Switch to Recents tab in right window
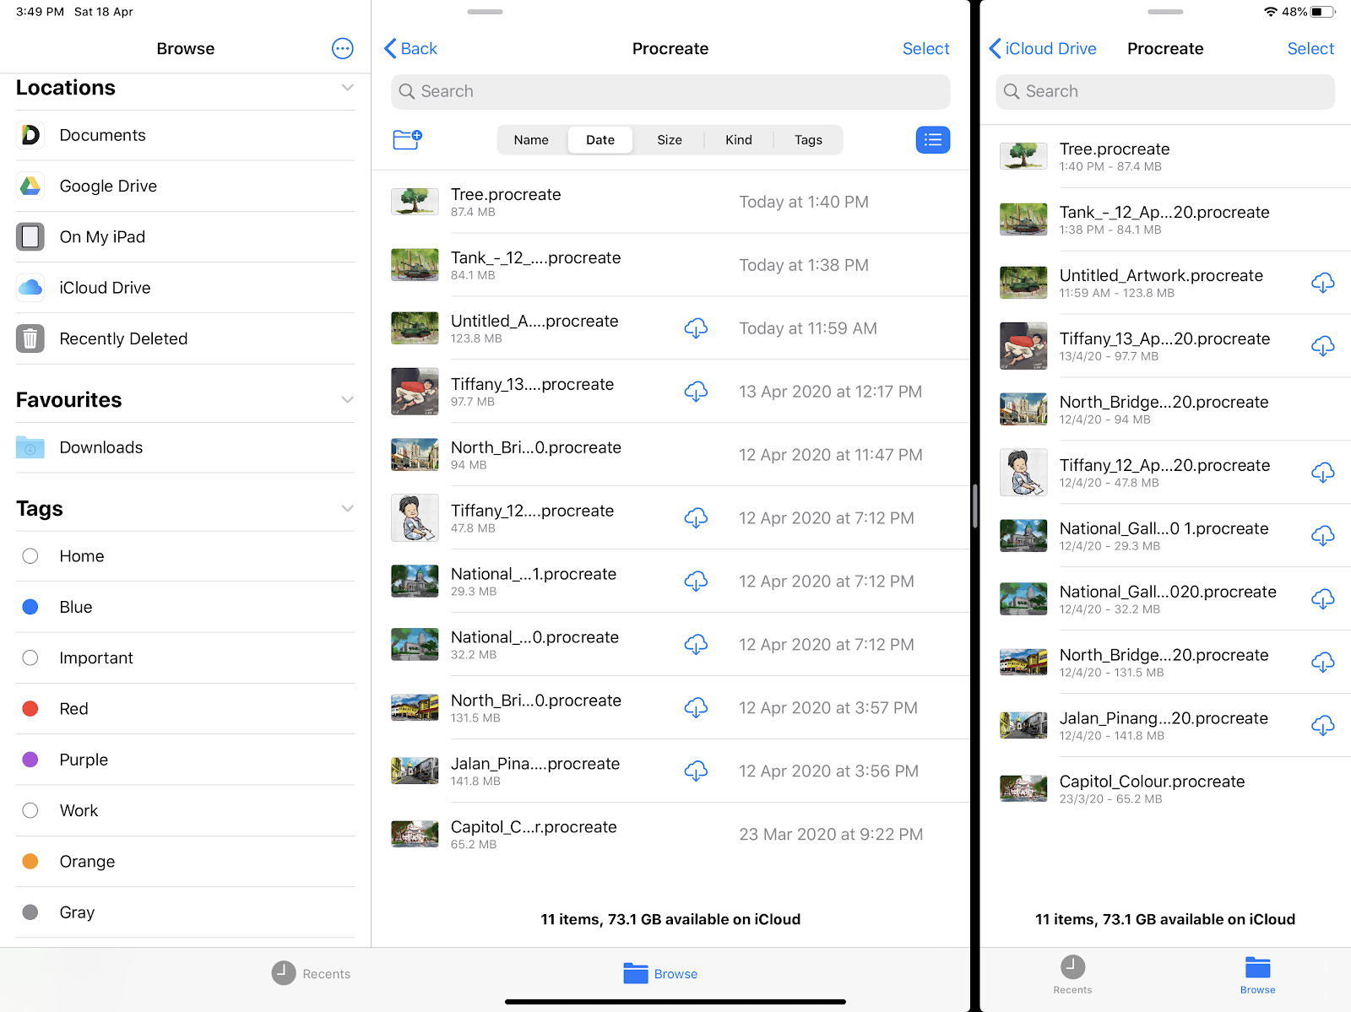 1072,976
